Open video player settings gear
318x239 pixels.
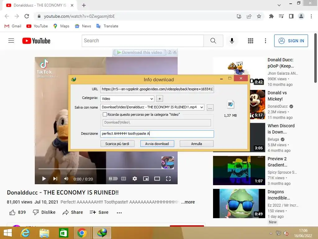click(x=135, y=179)
